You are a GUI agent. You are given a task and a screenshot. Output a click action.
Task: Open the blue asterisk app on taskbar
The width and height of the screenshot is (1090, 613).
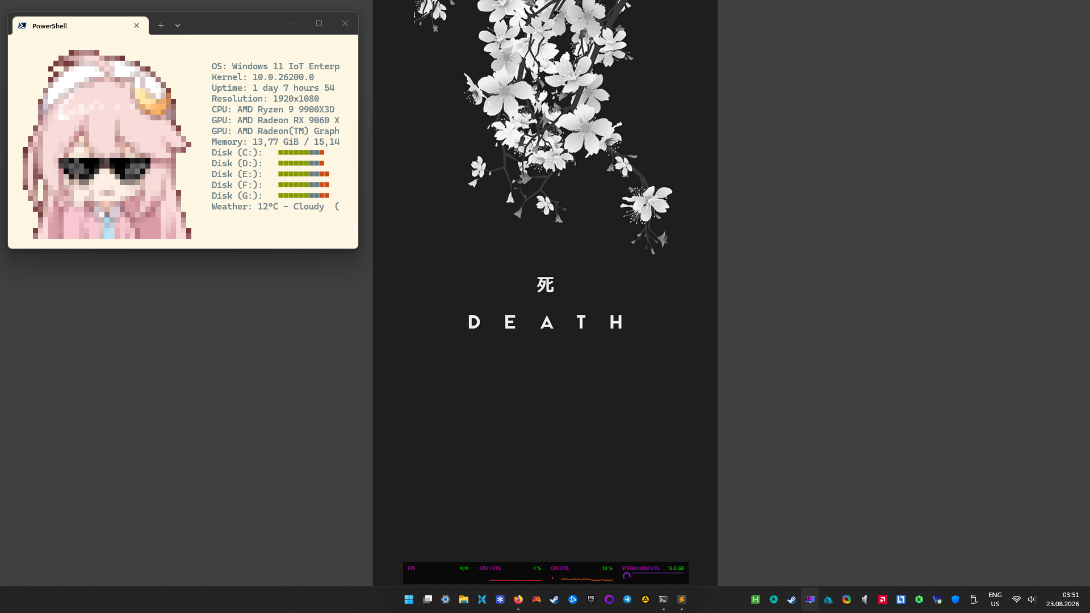(x=500, y=599)
